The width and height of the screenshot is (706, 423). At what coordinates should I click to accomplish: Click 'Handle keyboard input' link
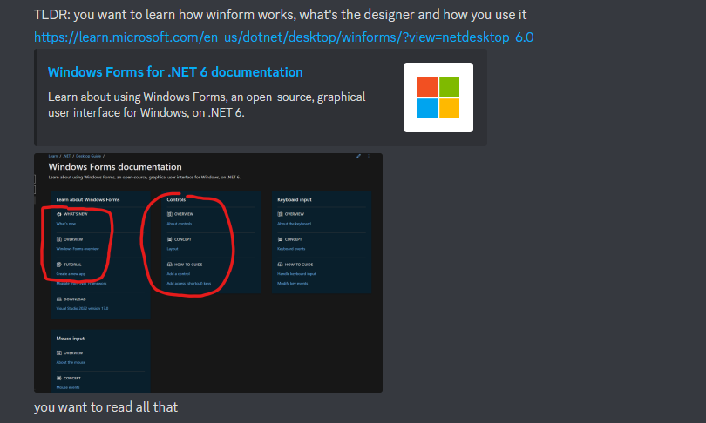point(296,274)
